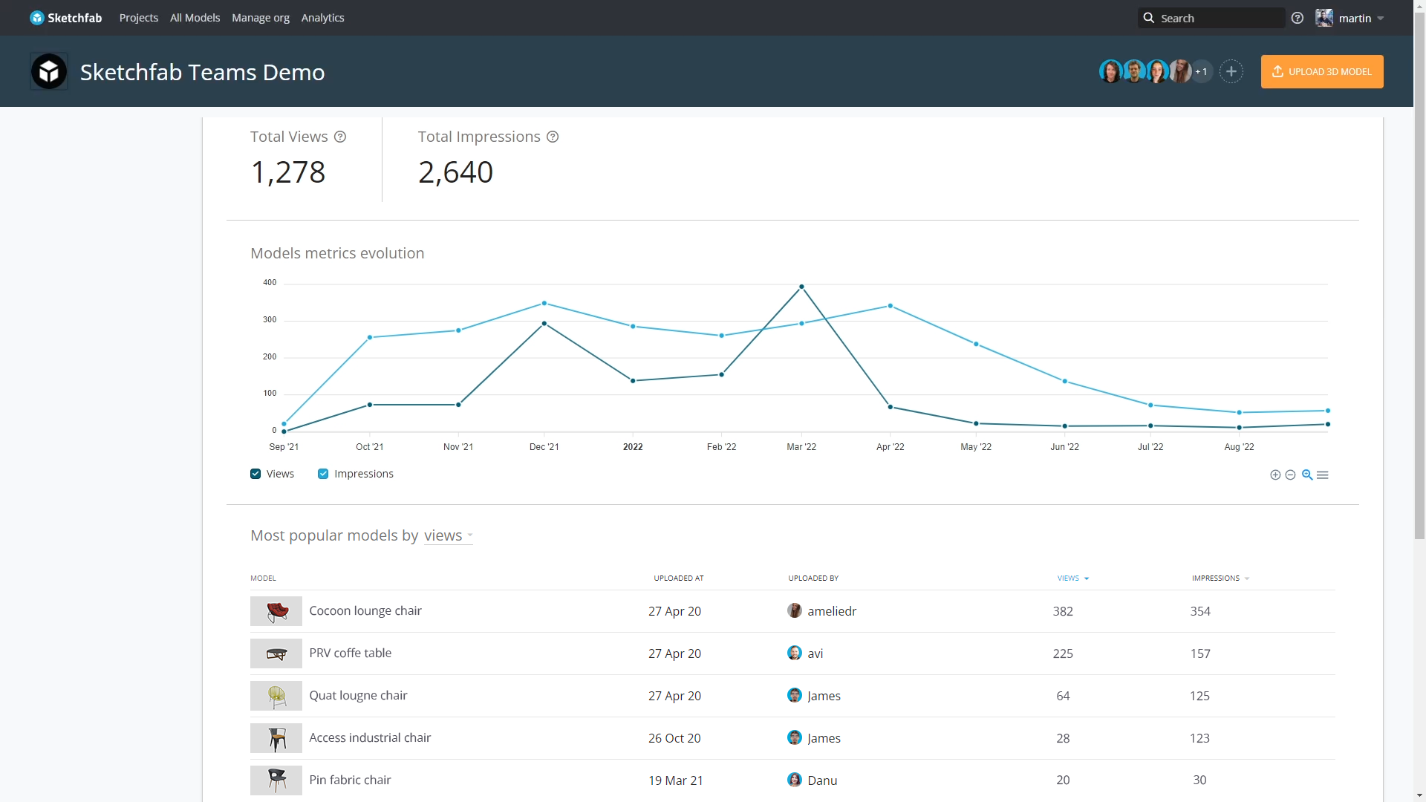This screenshot has width=1426, height=802.
Task: Click the Upload 3D Model button
Action: pos(1322,71)
